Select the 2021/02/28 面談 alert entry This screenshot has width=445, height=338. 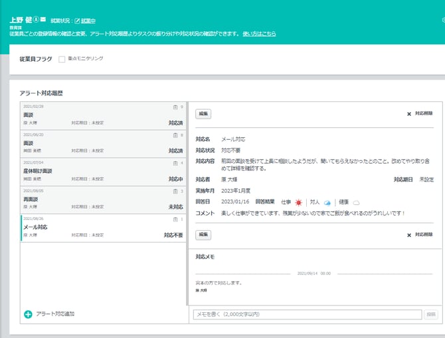pos(104,116)
